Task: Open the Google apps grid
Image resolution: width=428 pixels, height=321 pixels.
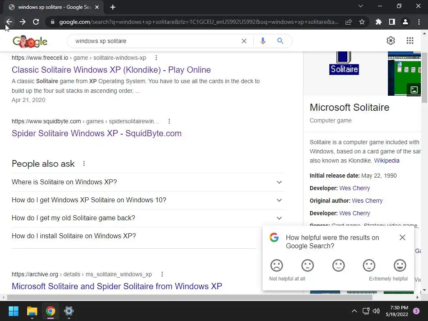Action: click(410, 41)
